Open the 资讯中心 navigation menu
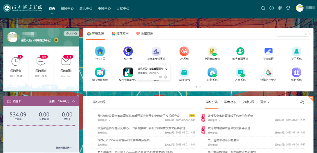 [x=86, y=8]
